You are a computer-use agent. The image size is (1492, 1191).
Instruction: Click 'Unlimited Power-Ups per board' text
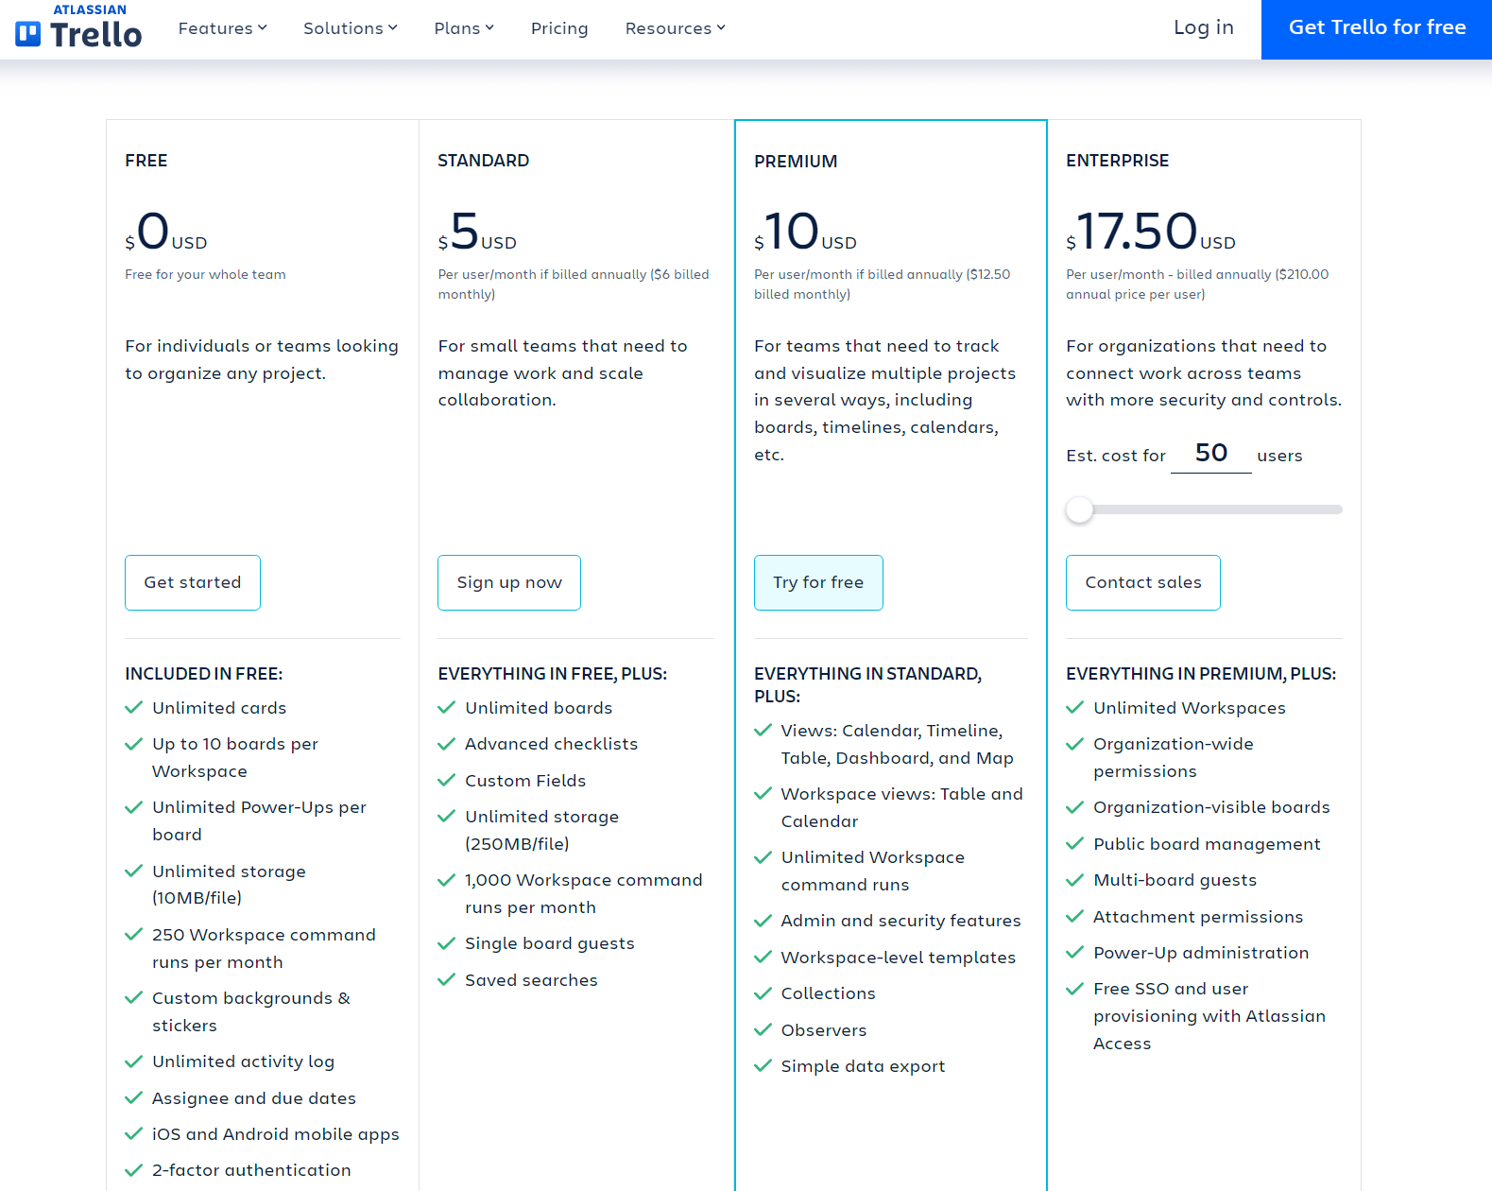(x=259, y=820)
